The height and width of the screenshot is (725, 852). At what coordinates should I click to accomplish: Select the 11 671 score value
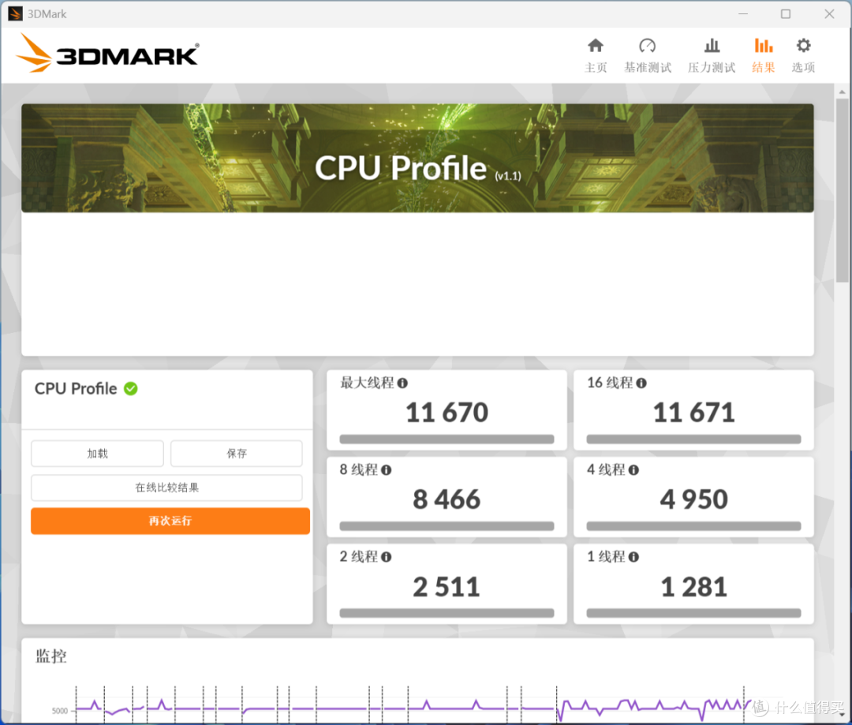tap(694, 413)
